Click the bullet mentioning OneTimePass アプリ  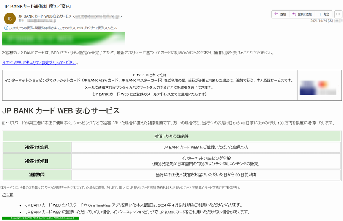133,205
